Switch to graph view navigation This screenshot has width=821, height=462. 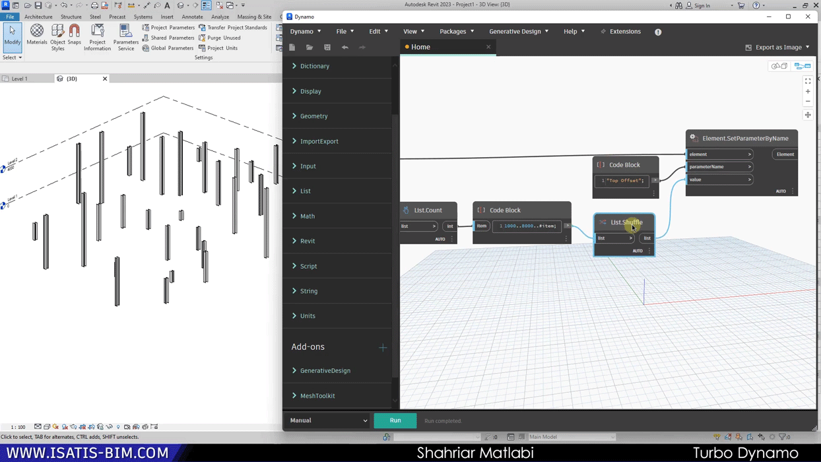tap(803, 66)
